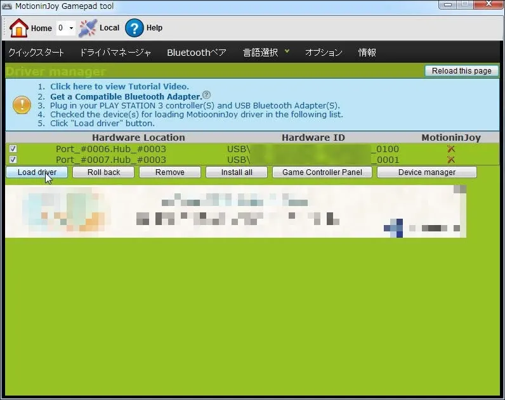505x400 pixels.
Task: Click the Hardware Location column header
Action: 138,138
